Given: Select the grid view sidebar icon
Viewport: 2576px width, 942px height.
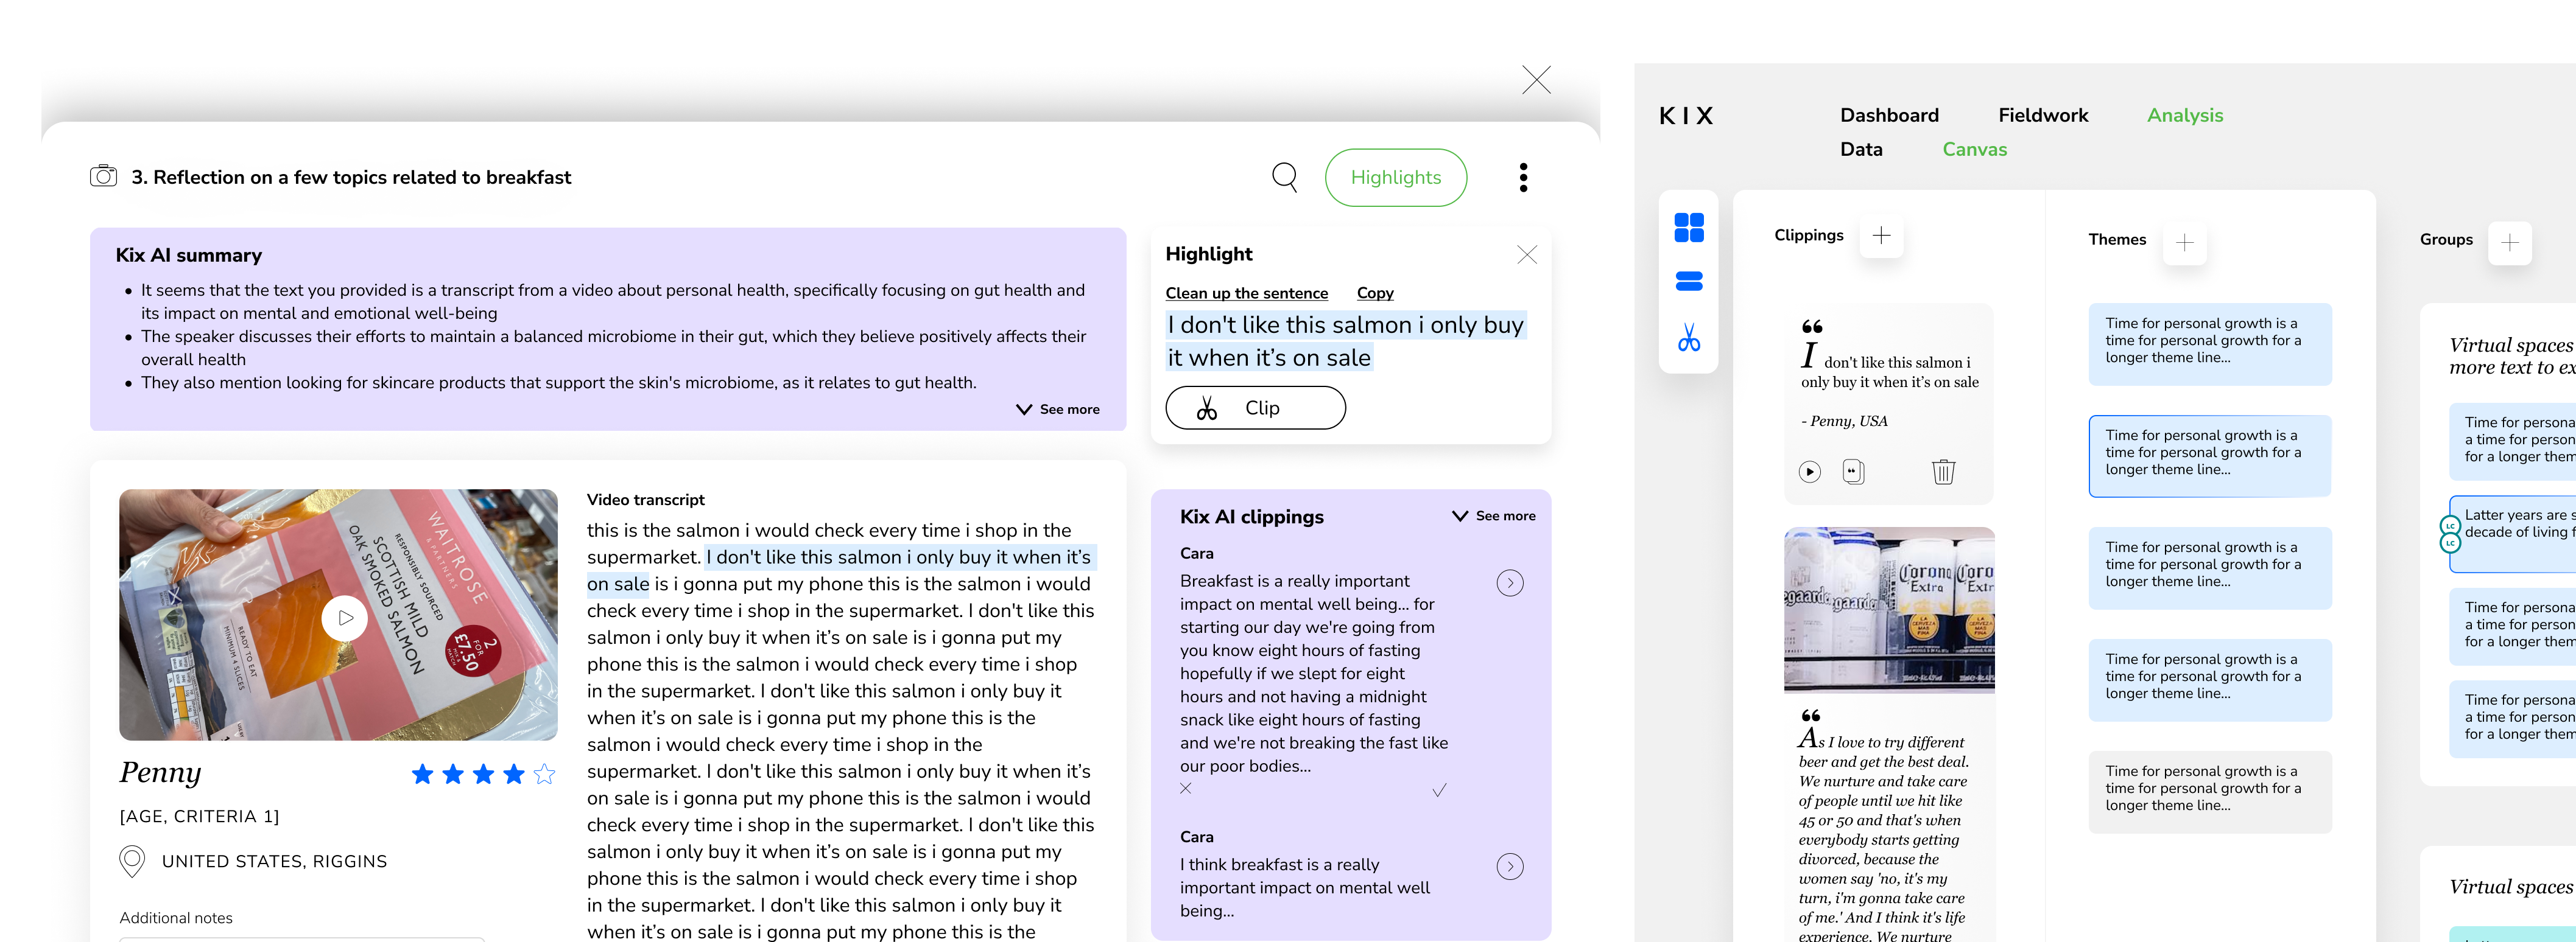Looking at the screenshot, I should point(1688,228).
